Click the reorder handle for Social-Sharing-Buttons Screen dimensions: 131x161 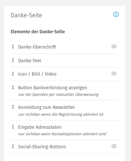click(13, 146)
